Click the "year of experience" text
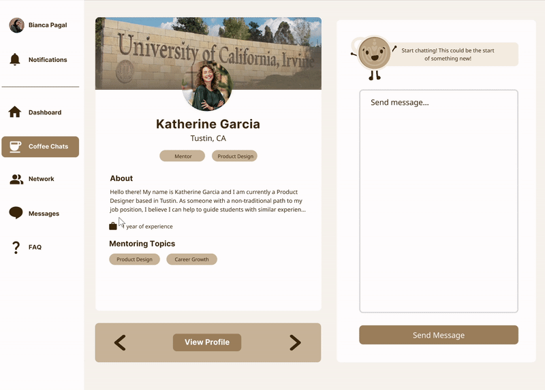This screenshot has width=545, height=390. [x=149, y=227]
